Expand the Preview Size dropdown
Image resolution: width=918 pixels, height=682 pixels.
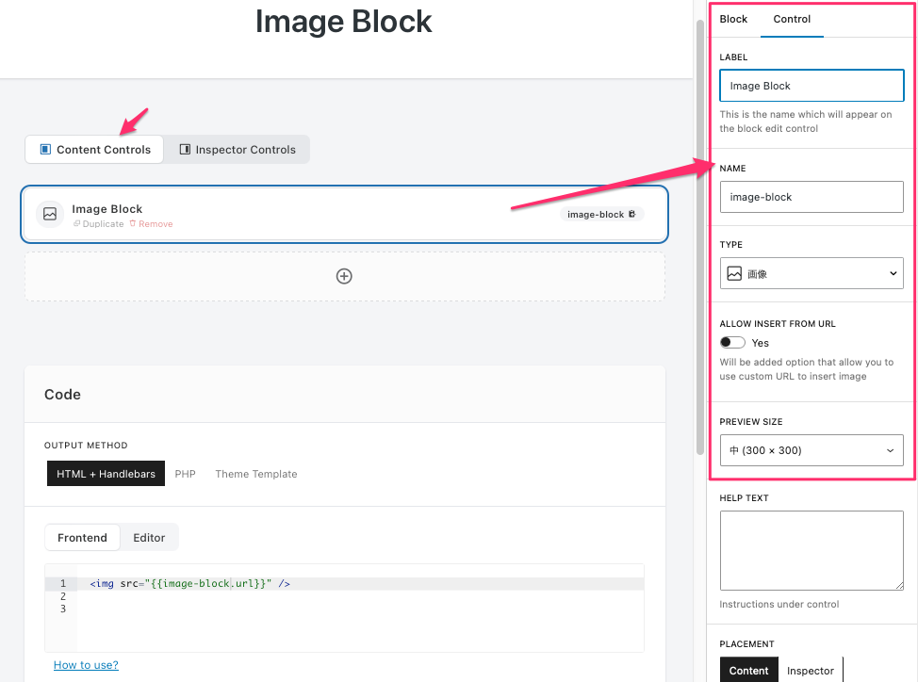(811, 450)
